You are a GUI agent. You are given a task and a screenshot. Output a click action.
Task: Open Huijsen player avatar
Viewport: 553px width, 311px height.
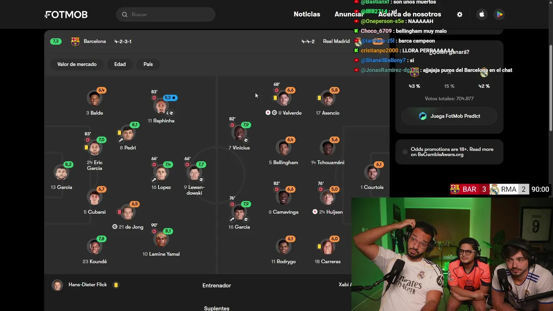click(x=327, y=197)
